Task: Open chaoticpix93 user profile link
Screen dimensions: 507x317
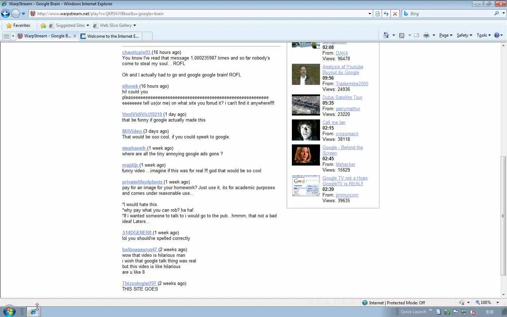Action: (136, 52)
